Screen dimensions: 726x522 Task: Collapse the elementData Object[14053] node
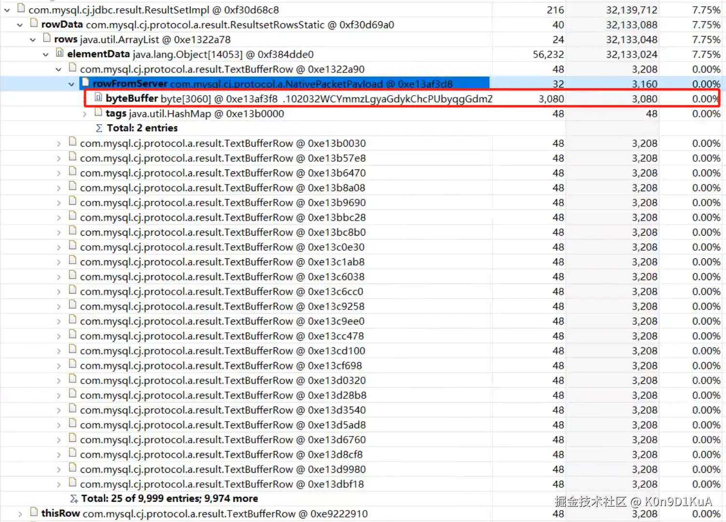click(x=46, y=55)
